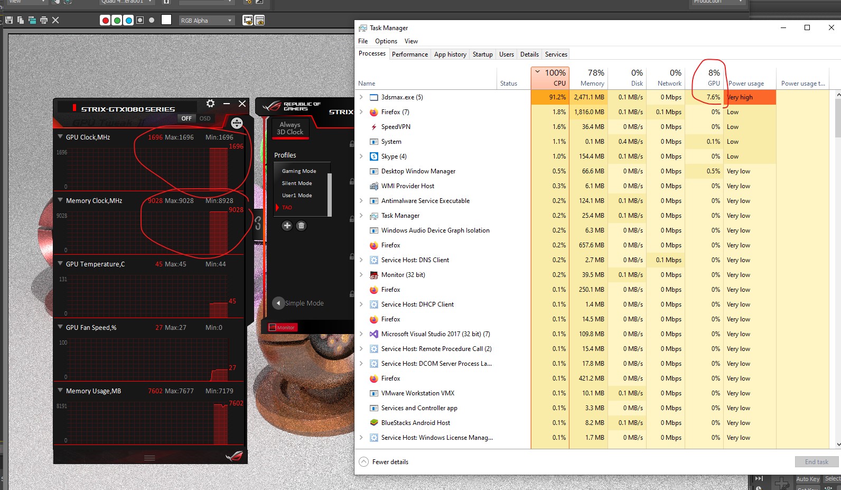Click the clone rendered frame window icon
The image size is (841, 490).
(32, 20)
